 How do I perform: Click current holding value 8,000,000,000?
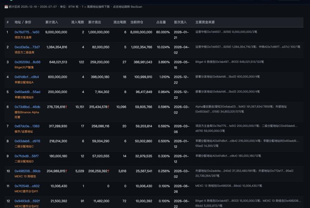pyautogui.click(x=141, y=32)
